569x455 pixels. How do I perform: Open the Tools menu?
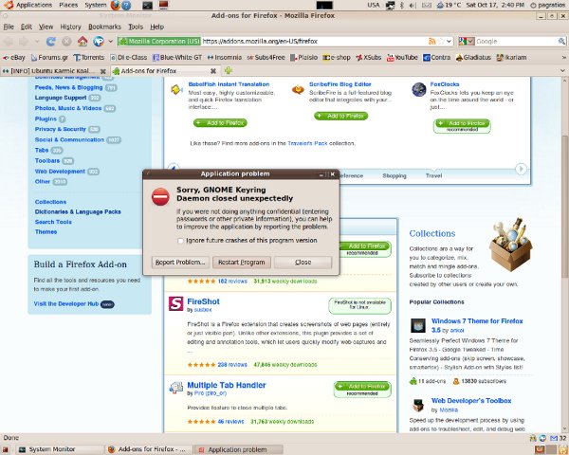tap(136, 27)
